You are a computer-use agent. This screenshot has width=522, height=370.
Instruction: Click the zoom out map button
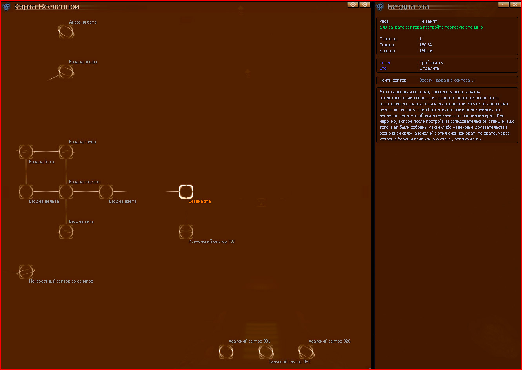pos(365,4)
